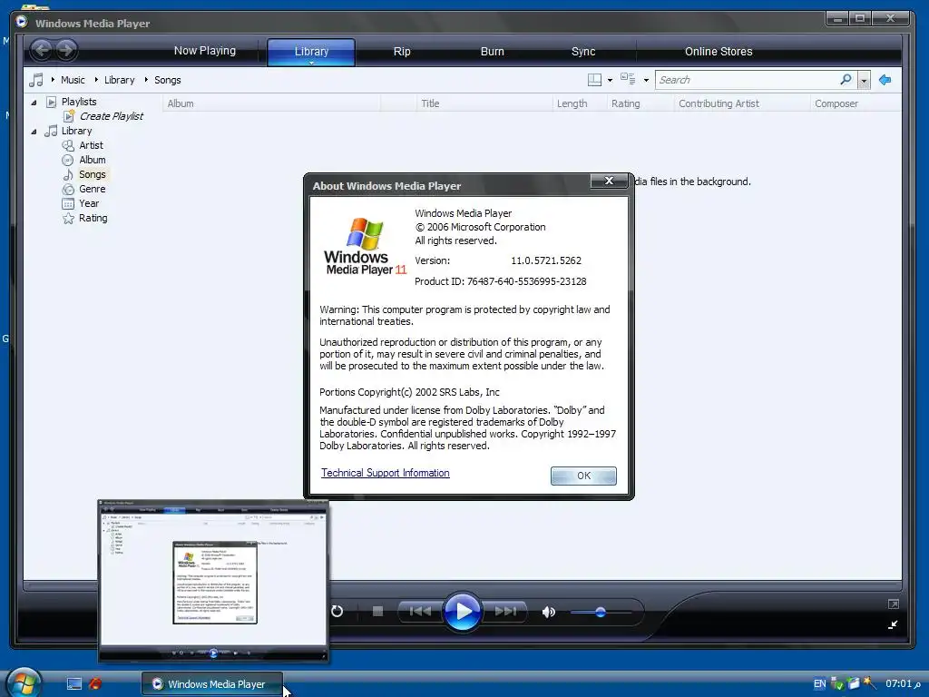Sort by the Album column header

coord(272,103)
